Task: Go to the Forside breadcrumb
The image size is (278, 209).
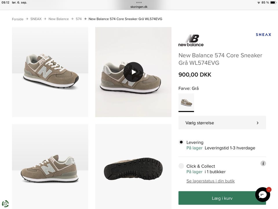Action: click(x=18, y=19)
